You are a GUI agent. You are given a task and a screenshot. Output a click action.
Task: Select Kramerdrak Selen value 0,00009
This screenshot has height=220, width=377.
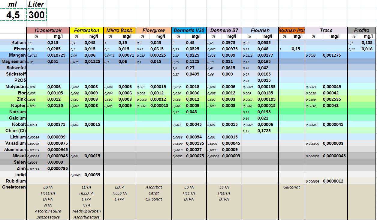click(x=55, y=162)
